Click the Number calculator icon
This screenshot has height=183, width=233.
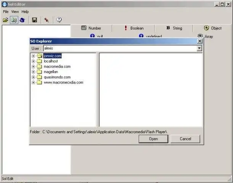[84, 28]
